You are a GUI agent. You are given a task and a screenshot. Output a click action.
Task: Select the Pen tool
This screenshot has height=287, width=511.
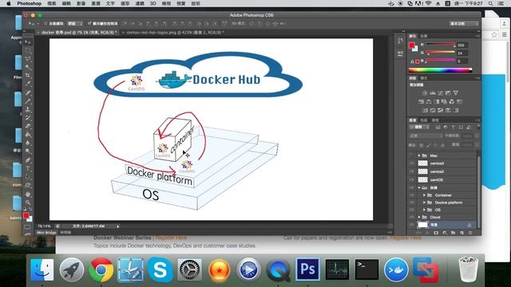coord(28,160)
